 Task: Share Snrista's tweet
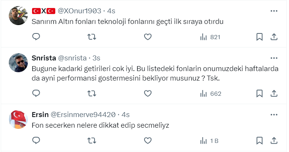(273, 93)
